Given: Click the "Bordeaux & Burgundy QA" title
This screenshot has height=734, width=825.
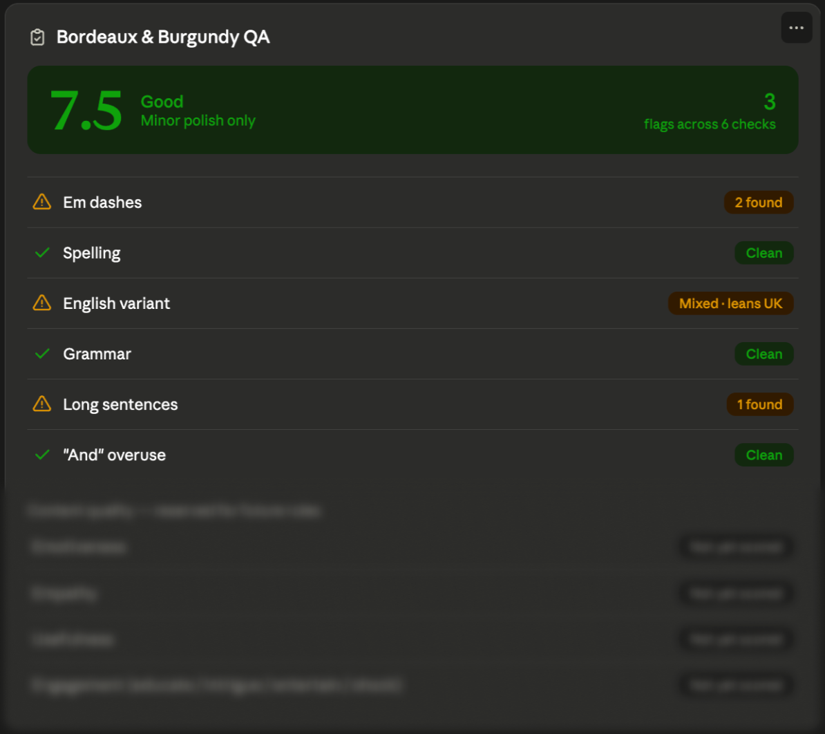Looking at the screenshot, I should pyautogui.click(x=163, y=37).
